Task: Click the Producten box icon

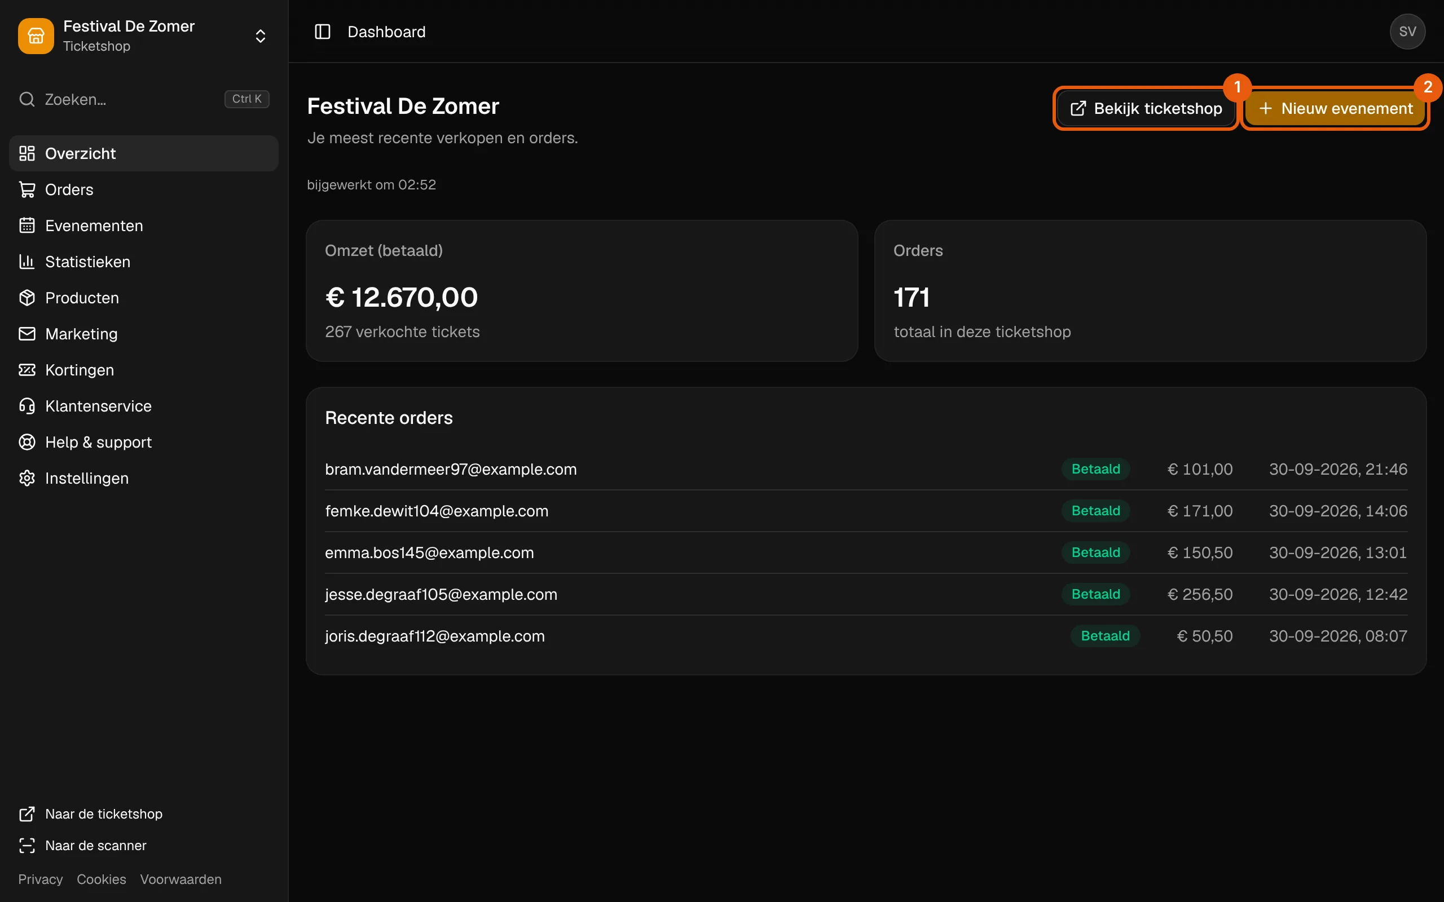Action: click(27, 298)
